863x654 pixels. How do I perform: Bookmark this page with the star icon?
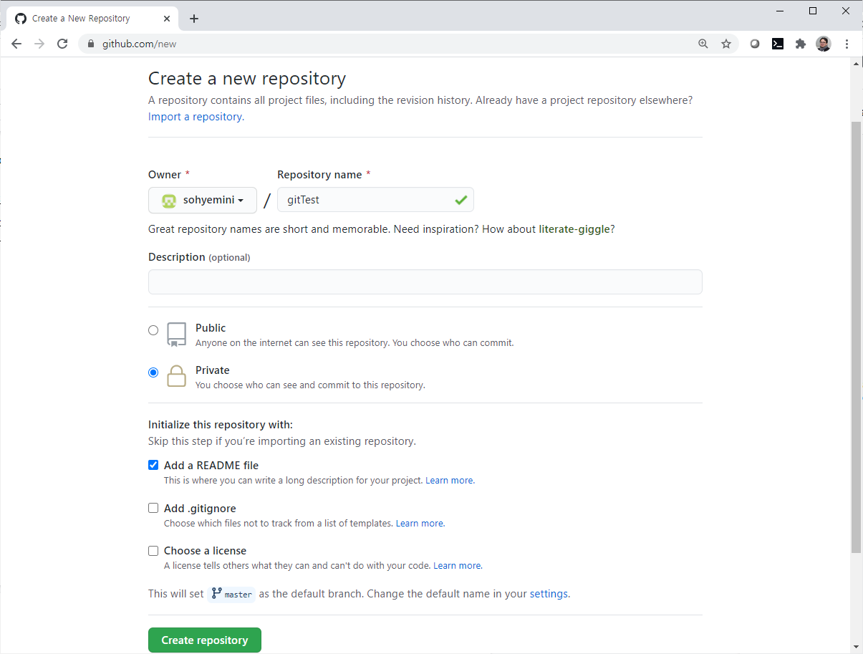pos(726,44)
